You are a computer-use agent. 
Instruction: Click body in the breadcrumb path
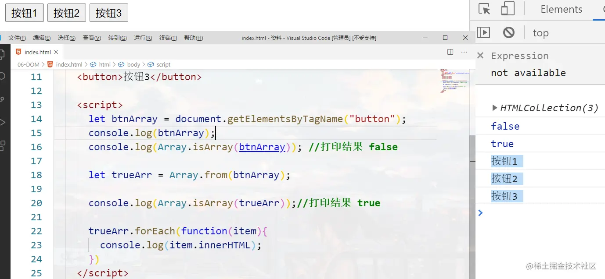(x=133, y=64)
